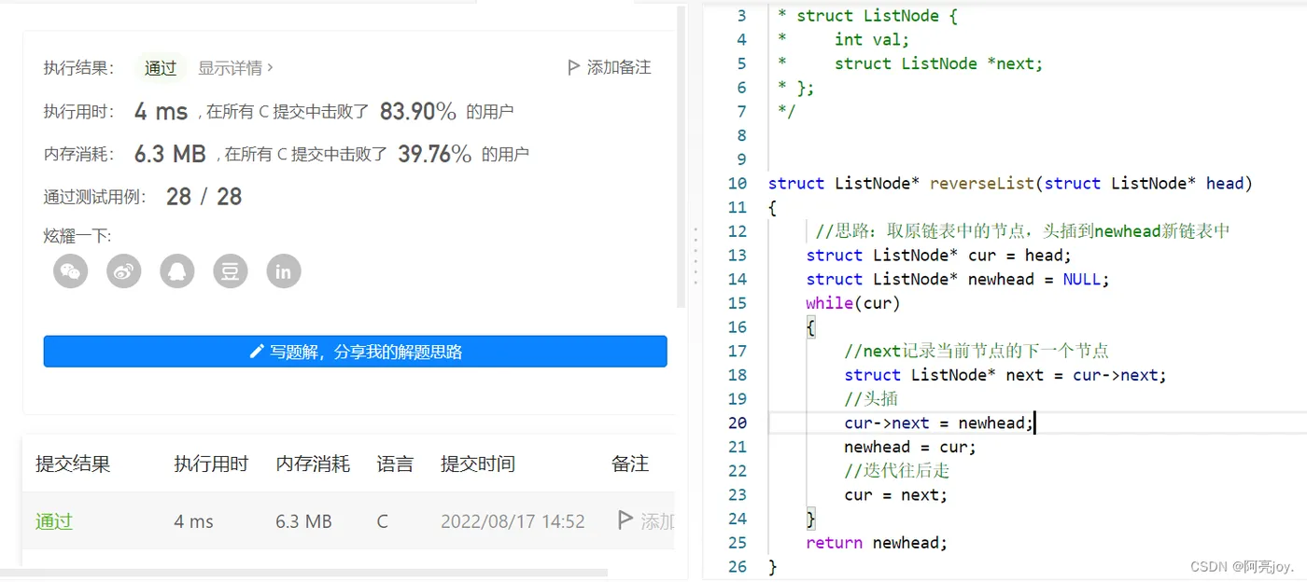
Task: Click line number 15 in editor gutter
Action: point(738,303)
